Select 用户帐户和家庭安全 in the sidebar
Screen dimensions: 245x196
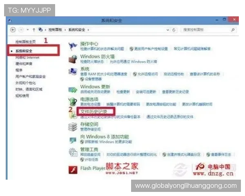tap(31, 76)
